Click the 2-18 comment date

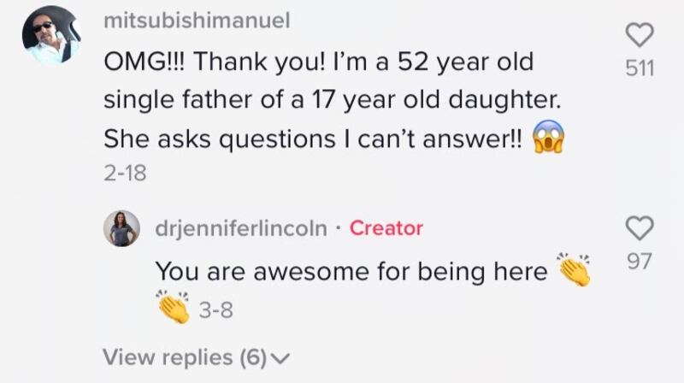pyautogui.click(x=125, y=173)
